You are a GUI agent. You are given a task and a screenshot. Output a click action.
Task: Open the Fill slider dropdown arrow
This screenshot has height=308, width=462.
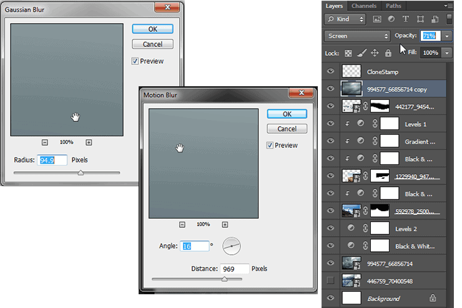(447, 53)
